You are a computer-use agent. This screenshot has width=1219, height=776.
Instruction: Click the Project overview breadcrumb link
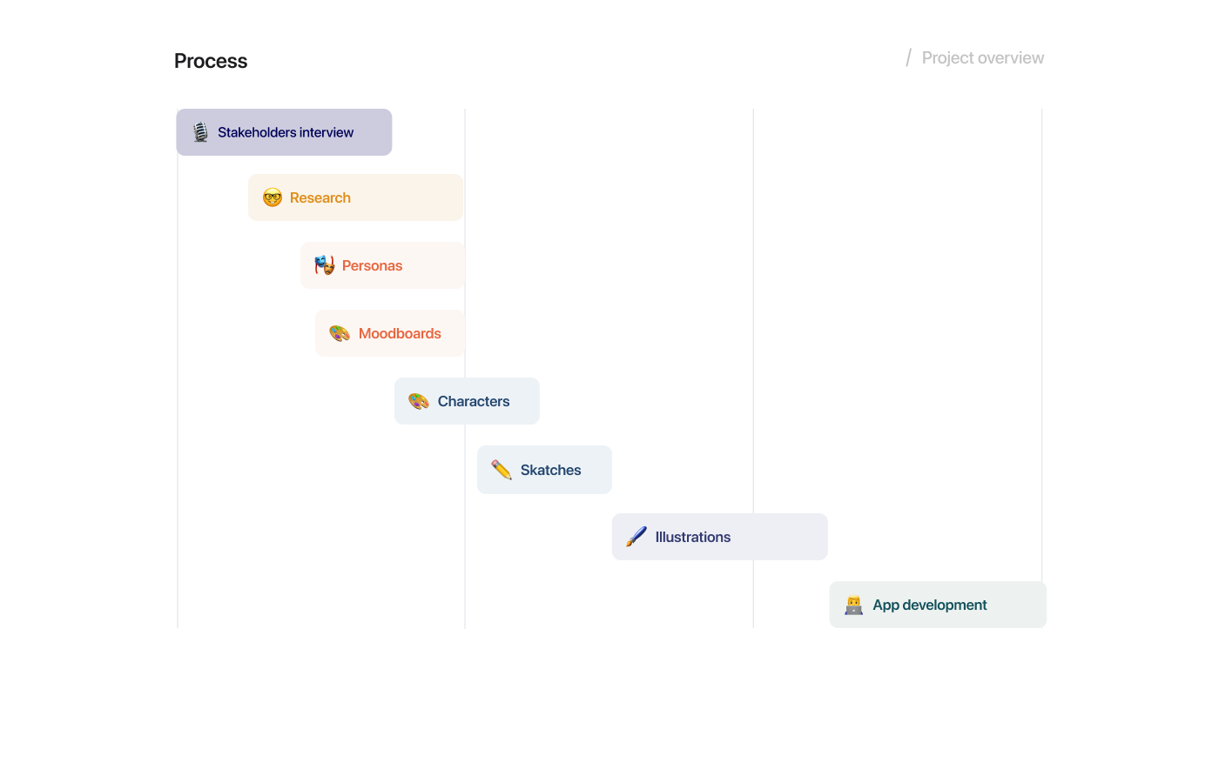(982, 58)
